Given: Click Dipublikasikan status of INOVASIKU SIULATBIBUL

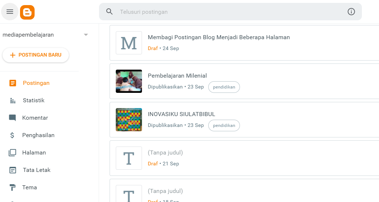Looking at the screenshot, I should [x=165, y=125].
